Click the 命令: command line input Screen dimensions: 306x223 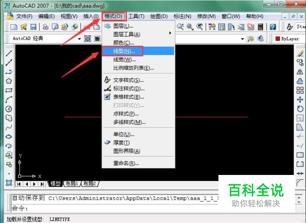tap(115, 208)
